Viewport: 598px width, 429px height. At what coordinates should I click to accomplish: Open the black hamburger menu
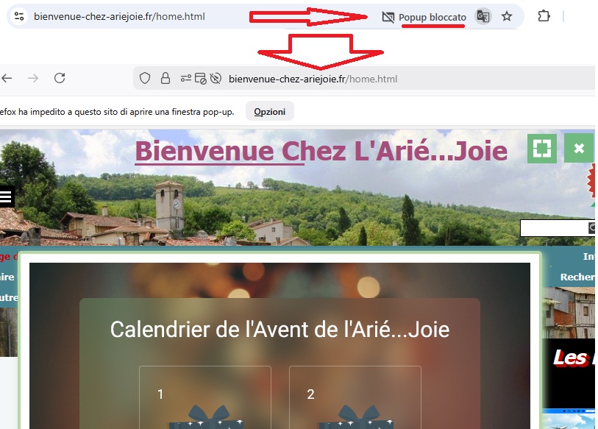tap(7, 196)
